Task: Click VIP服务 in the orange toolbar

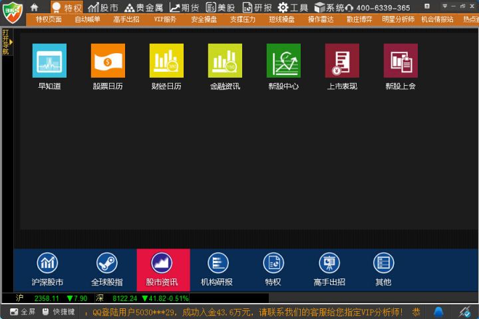Action: 165,19
